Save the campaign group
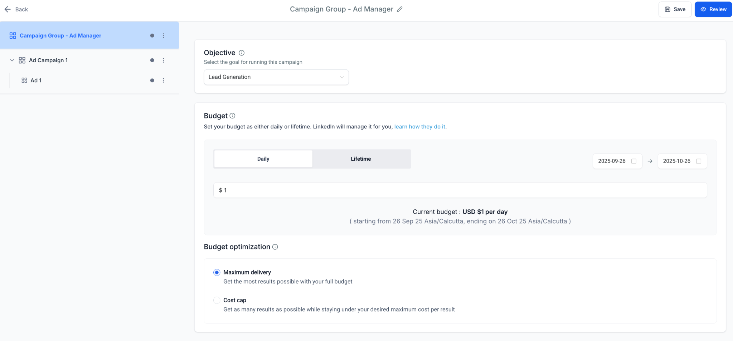The height and width of the screenshot is (341, 733). (x=675, y=9)
